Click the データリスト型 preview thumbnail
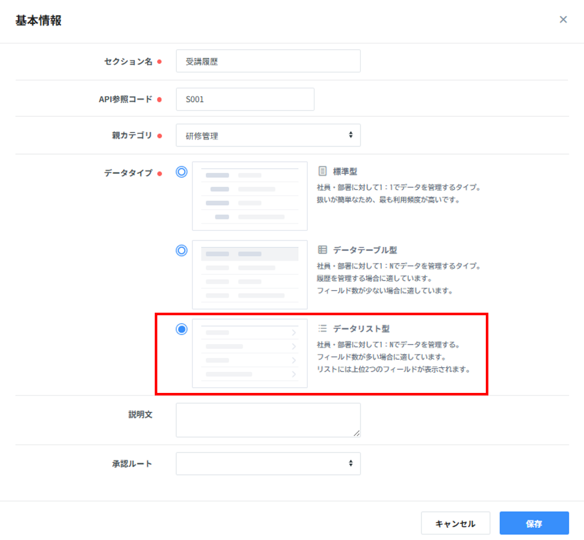Screen dimensions: 584x540 point(249,353)
